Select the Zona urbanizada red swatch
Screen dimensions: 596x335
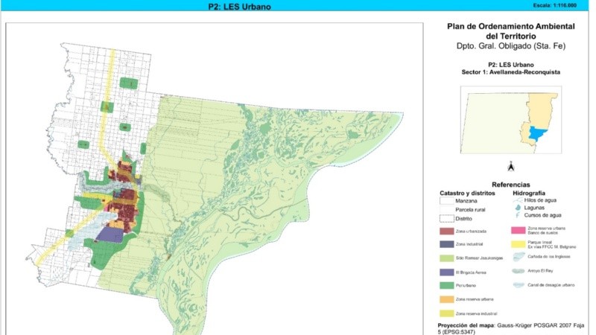[447, 231]
